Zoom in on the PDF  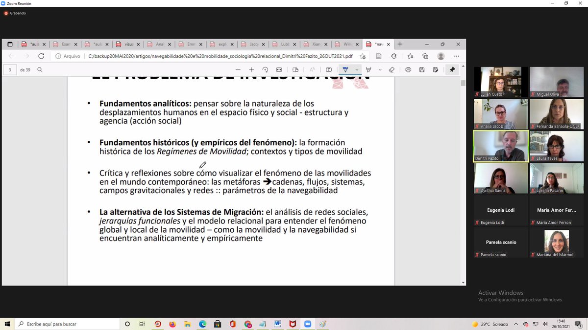(251, 69)
